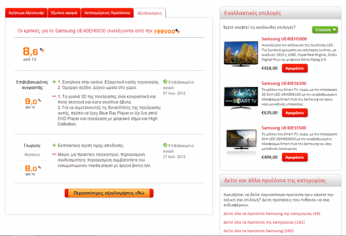Viewport: 346px width, 236px height.
Task: Open the Λεπτομέρειες Προϊόντος tab
Action: point(107,13)
